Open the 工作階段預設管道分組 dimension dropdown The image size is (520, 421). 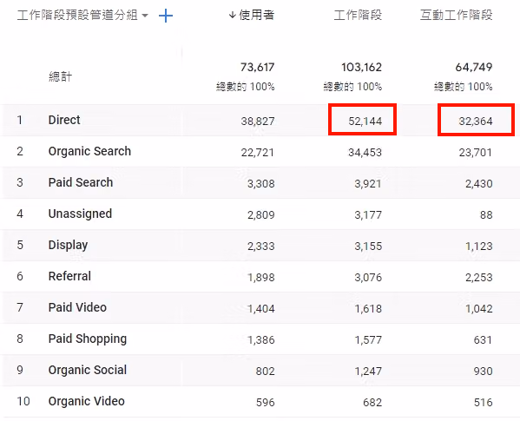(x=82, y=16)
